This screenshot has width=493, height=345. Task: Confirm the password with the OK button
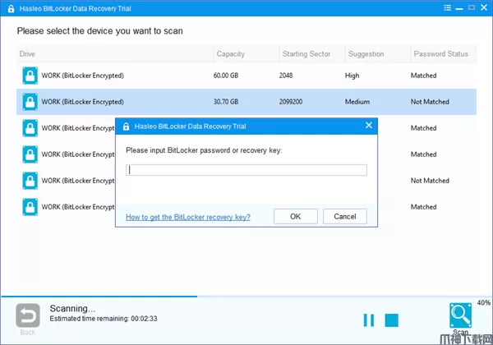tap(296, 217)
